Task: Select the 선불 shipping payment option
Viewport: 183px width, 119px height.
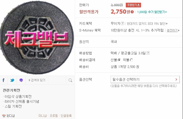Action: click(119, 60)
